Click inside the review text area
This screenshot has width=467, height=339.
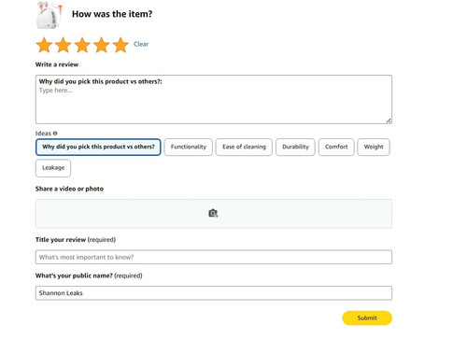coord(214,99)
